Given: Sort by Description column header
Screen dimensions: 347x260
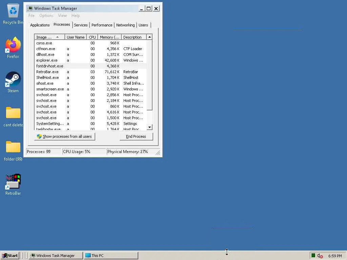Looking at the screenshot, I should click(x=134, y=37).
